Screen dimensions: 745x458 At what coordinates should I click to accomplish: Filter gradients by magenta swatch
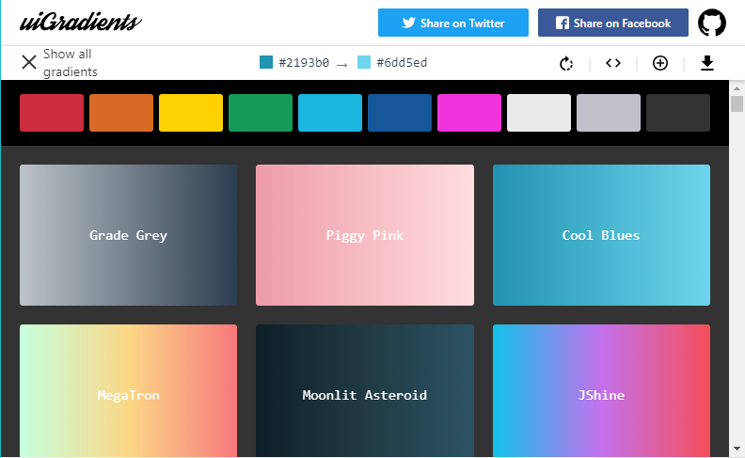coord(469,113)
